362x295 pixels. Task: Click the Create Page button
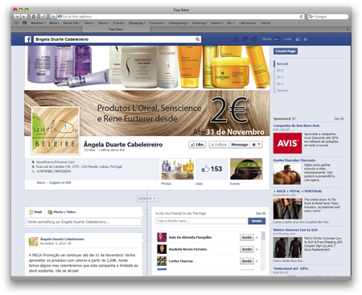(x=286, y=51)
